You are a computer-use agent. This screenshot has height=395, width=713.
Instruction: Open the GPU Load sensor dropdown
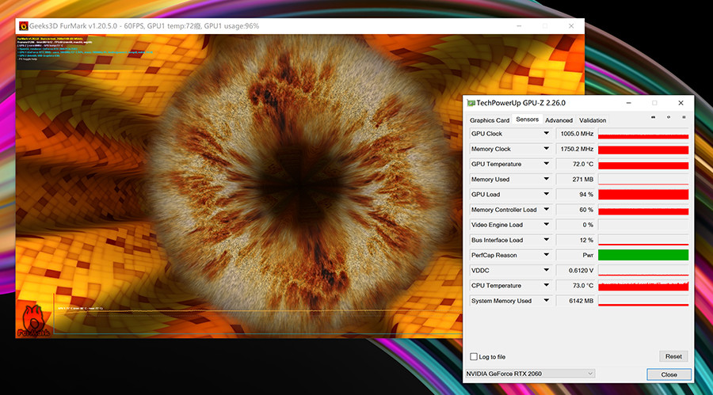(x=546, y=194)
